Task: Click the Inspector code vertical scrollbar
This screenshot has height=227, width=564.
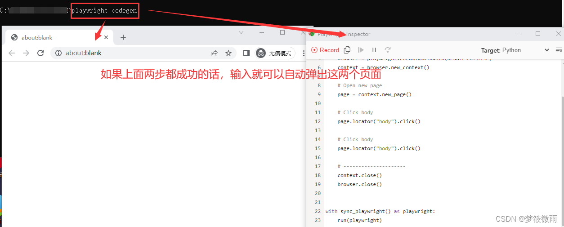Action: tap(560, 143)
